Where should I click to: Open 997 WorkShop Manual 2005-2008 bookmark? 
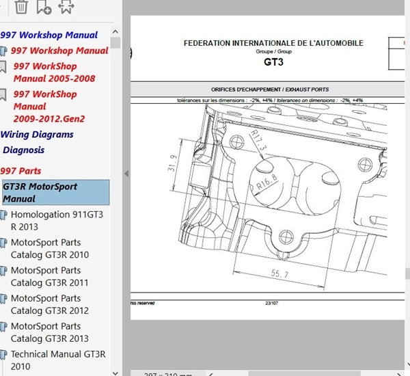54,72
